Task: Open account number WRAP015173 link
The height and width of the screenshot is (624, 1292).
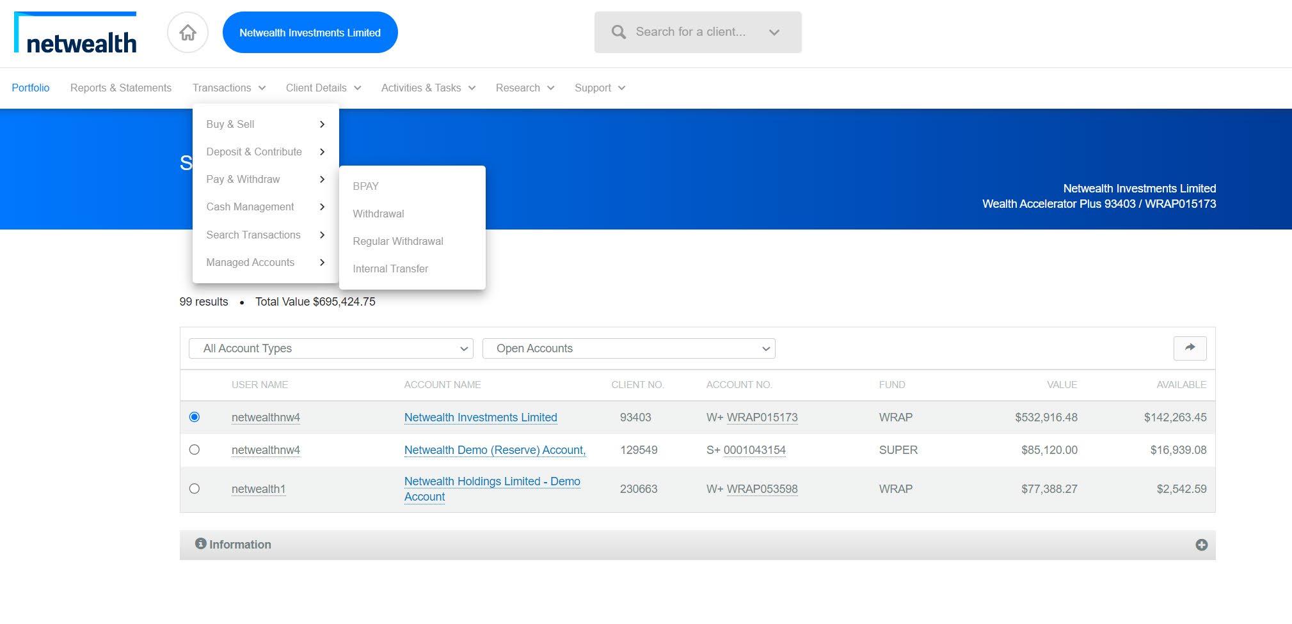Action: 762,417
